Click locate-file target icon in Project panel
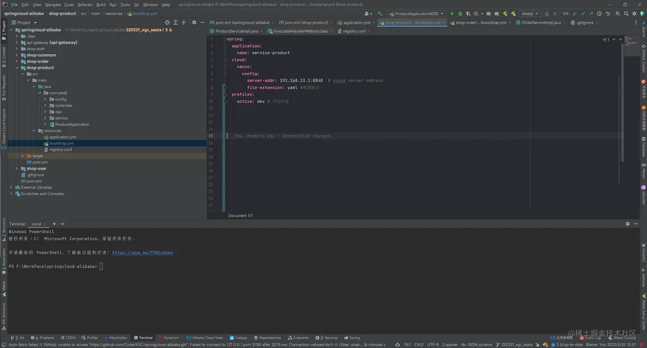 [x=167, y=23]
